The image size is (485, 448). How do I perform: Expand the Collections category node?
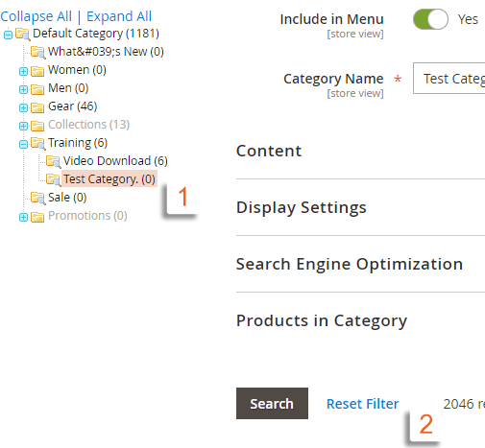click(x=23, y=126)
